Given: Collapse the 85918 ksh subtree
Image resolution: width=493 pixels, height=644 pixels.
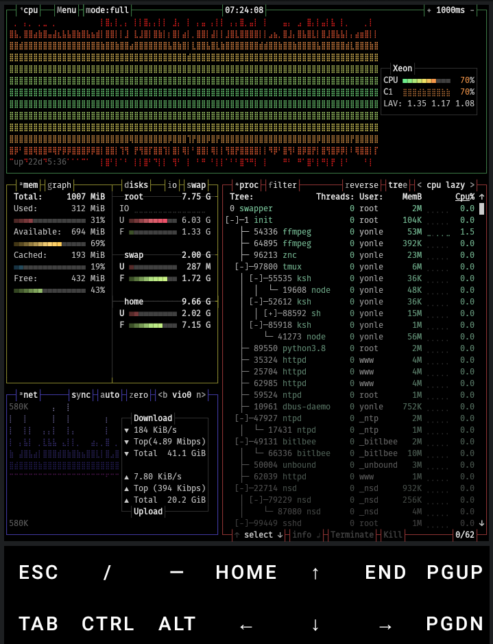Looking at the screenshot, I should (x=258, y=325).
